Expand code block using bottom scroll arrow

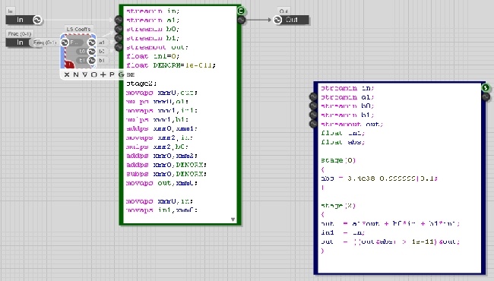(x=233, y=219)
